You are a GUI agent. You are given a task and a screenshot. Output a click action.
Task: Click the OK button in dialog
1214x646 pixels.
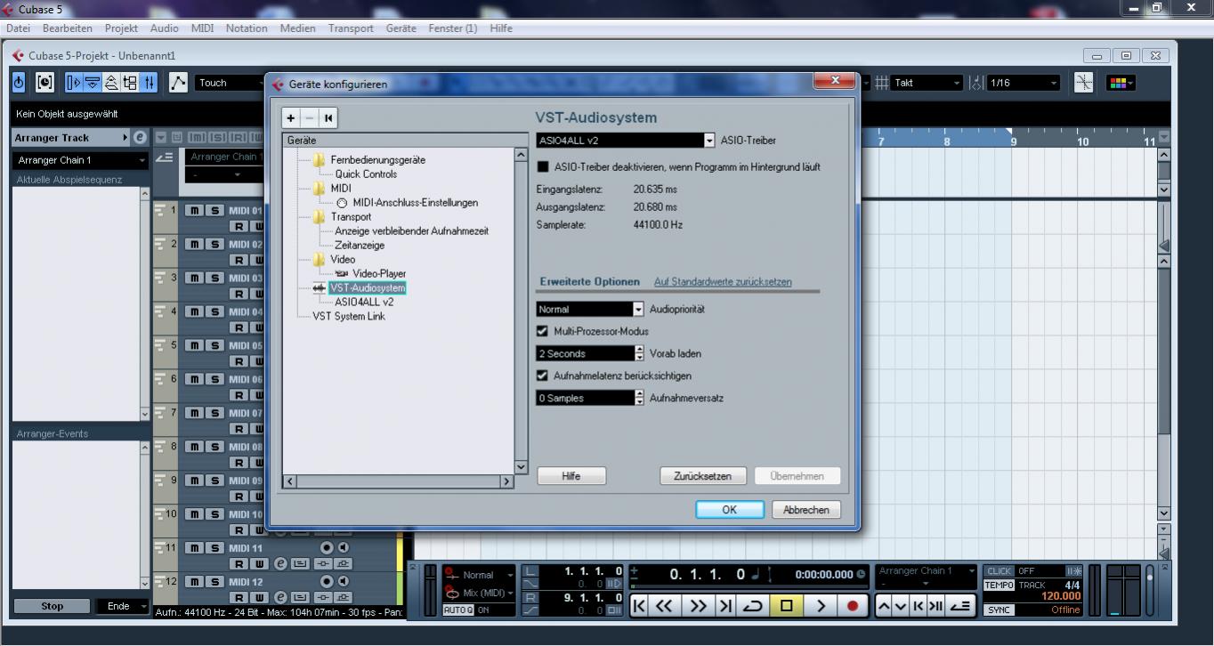coord(730,510)
